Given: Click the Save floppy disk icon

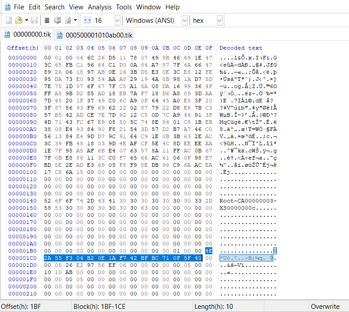Looking at the screenshot, I should click(x=34, y=21).
